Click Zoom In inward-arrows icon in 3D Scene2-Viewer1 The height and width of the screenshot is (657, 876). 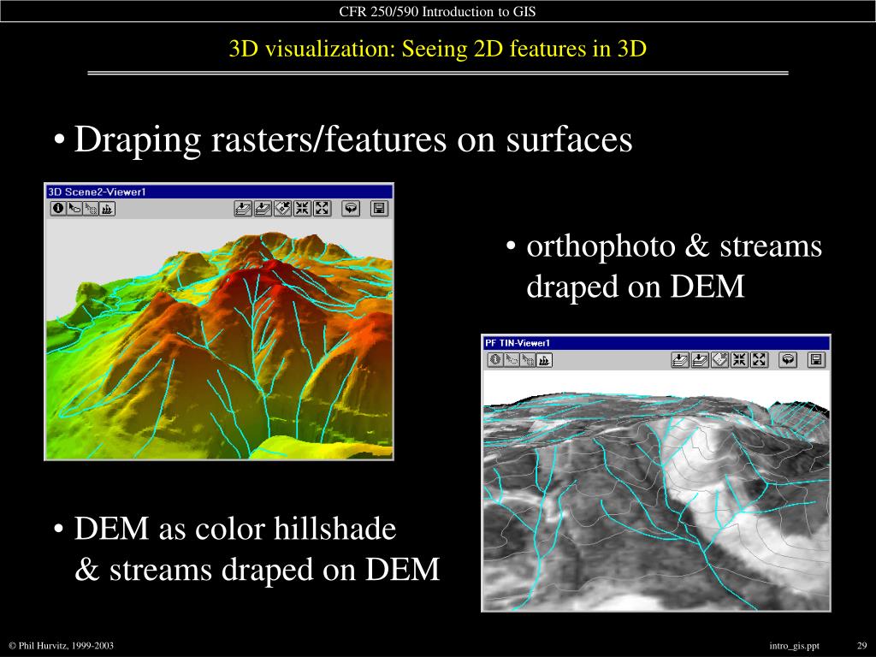coord(302,209)
